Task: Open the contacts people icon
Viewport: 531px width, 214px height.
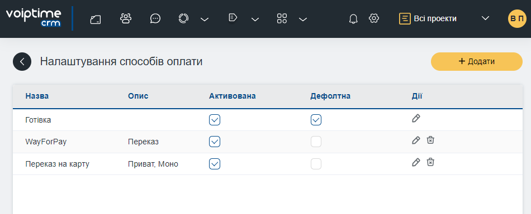Action: [126, 18]
